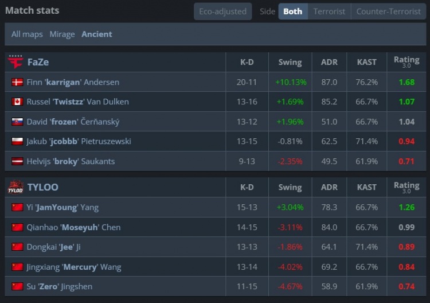Click the FaZe team name link
Image resolution: width=430 pixels, height=303 pixels.
pos(38,62)
